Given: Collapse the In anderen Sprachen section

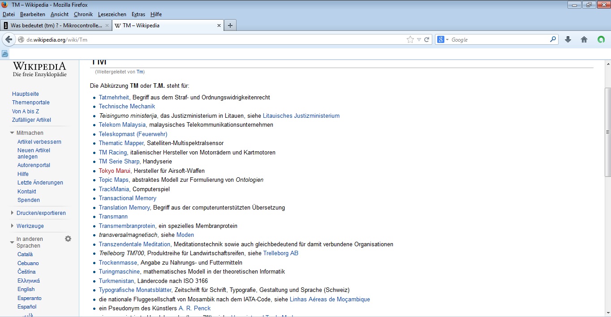Looking at the screenshot, I should 12,242.
